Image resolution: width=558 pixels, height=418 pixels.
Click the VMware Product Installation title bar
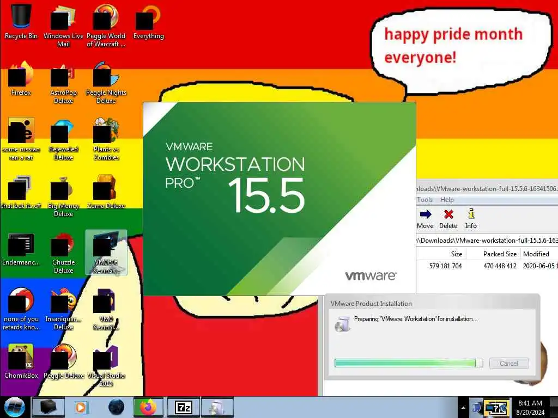(432, 303)
